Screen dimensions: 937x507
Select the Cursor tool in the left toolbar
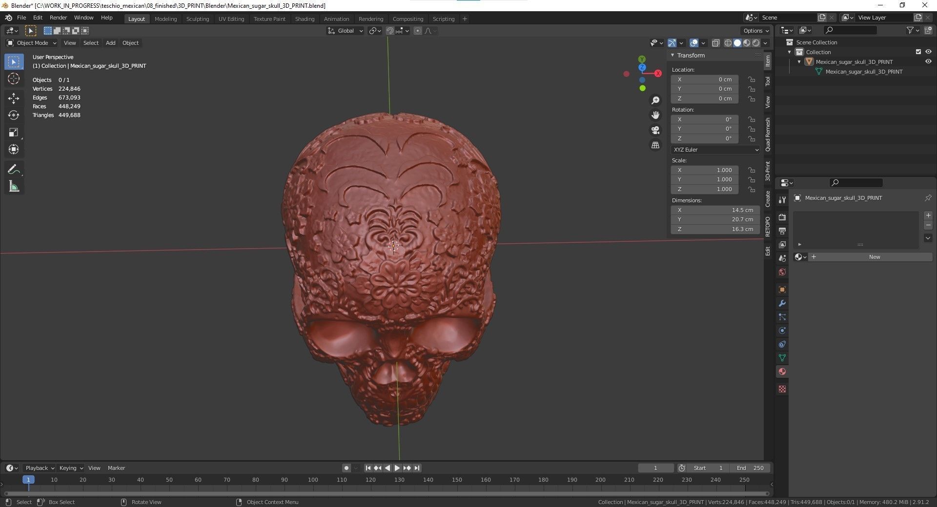[x=14, y=79]
